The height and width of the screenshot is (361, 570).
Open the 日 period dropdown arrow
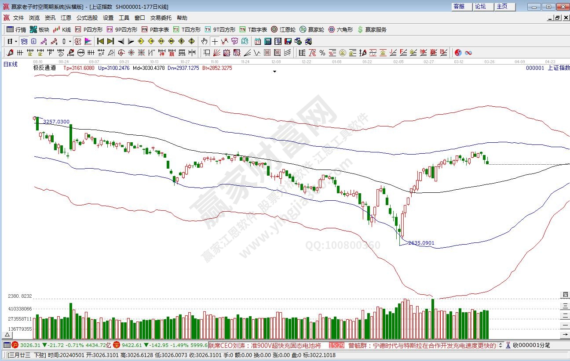pyautogui.click(x=16, y=41)
